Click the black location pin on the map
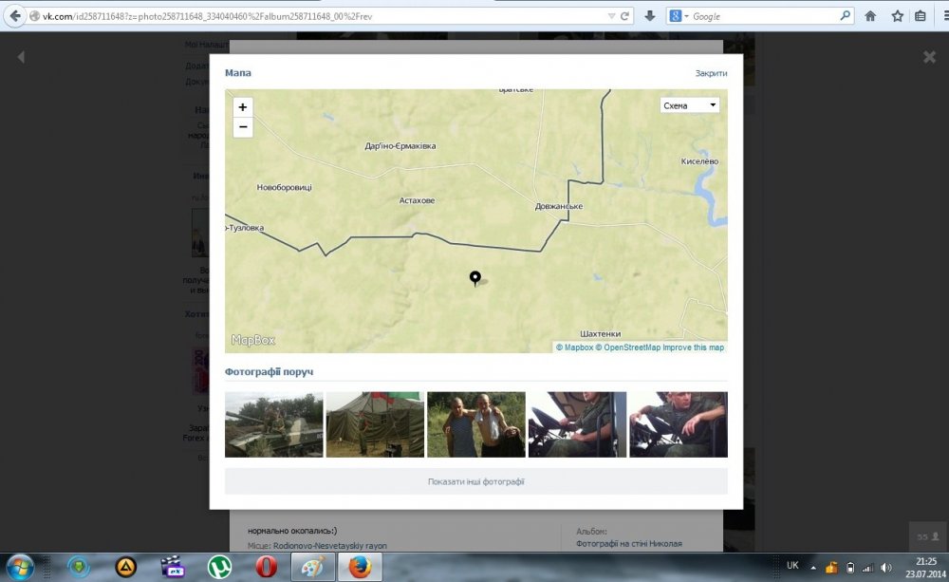Image resolution: width=949 pixels, height=582 pixels. [475, 278]
